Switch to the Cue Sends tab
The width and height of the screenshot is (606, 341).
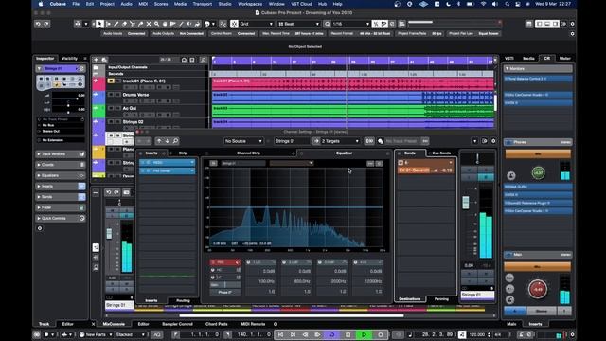click(x=441, y=153)
